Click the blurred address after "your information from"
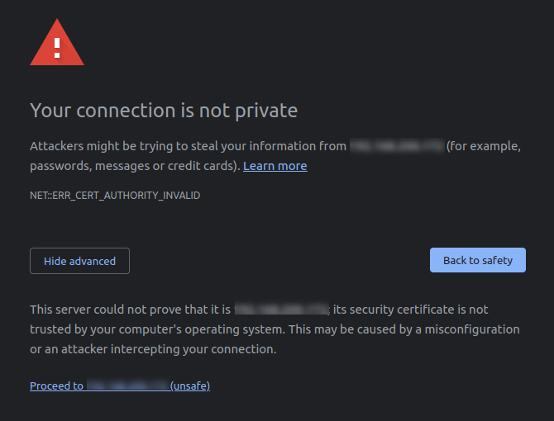554x421 pixels. (396, 146)
